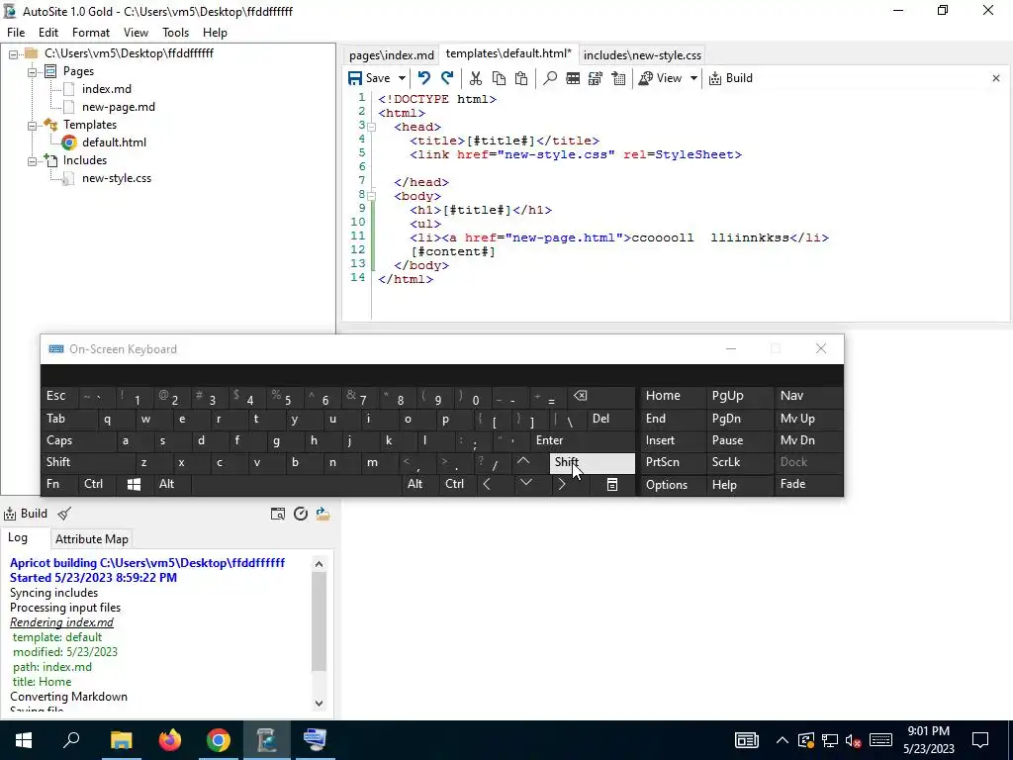Open the View button dropdown arrow
This screenshot has width=1013, height=760.
click(x=693, y=78)
